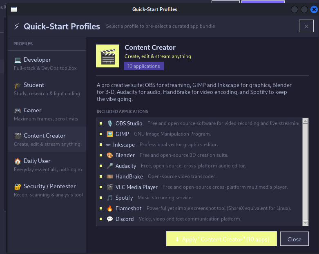Select the HandBrake list entry
This screenshot has width=319, height=254.
click(x=199, y=176)
